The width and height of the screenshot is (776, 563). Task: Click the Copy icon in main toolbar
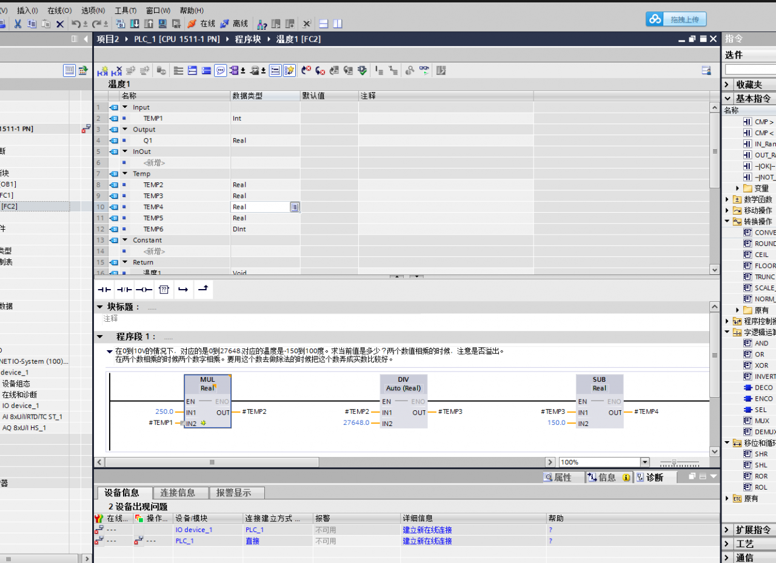[32, 24]
